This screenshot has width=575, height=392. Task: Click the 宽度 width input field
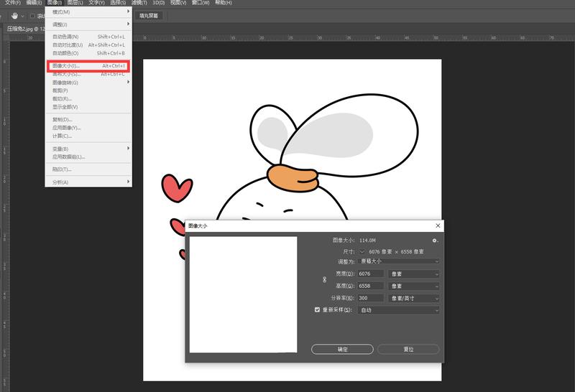coord(371,274)
